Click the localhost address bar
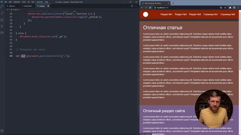The image size is (241, 135). tap(186, 7)
